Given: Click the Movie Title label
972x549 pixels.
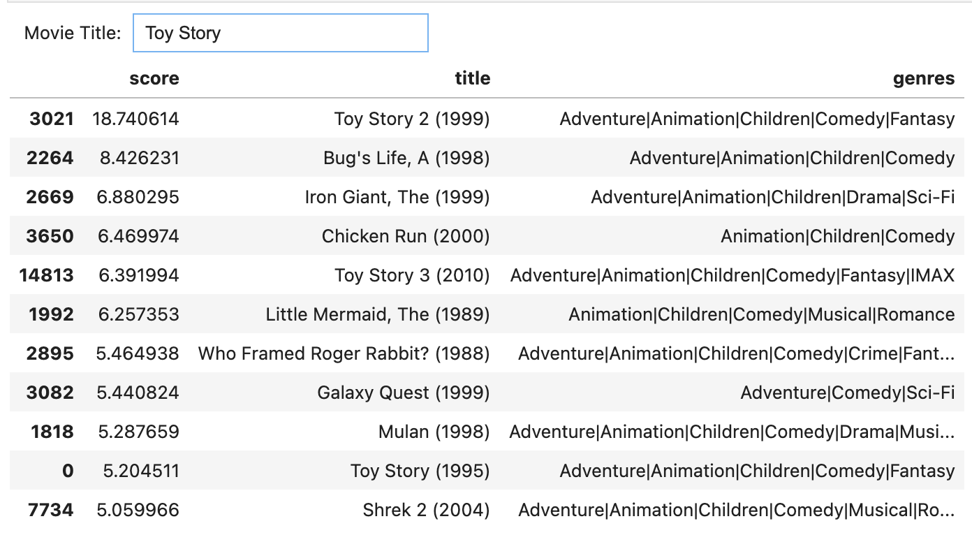Looking at the screenshot, I should [x=73, y=33].
